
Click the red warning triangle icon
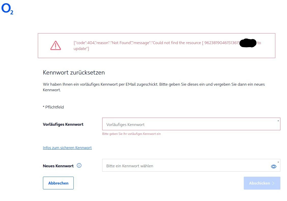pyautogui.click(x=55, y=46)
